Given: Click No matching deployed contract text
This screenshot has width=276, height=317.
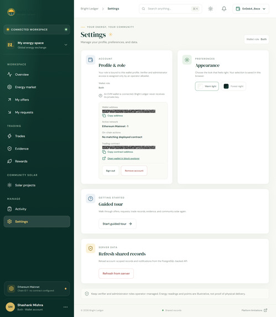Looking at the screenshot, I should tap(122, 137).
